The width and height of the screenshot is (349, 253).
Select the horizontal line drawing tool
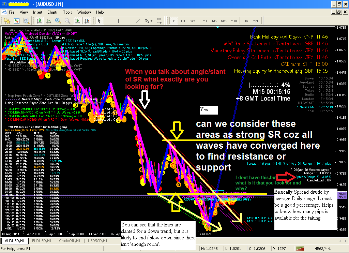pos(128,21)
